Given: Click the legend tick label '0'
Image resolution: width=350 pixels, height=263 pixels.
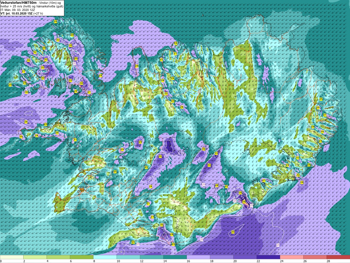Looking at the screenshot, I should pyautogui.click(x=1, y=261).
